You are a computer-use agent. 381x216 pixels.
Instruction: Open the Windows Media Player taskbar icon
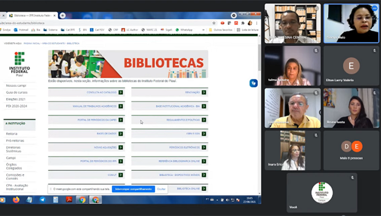[x=3, y=200]
